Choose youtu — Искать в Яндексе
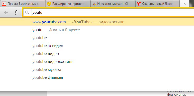This screenshot has height=96, width=194. tap(97, 30)
